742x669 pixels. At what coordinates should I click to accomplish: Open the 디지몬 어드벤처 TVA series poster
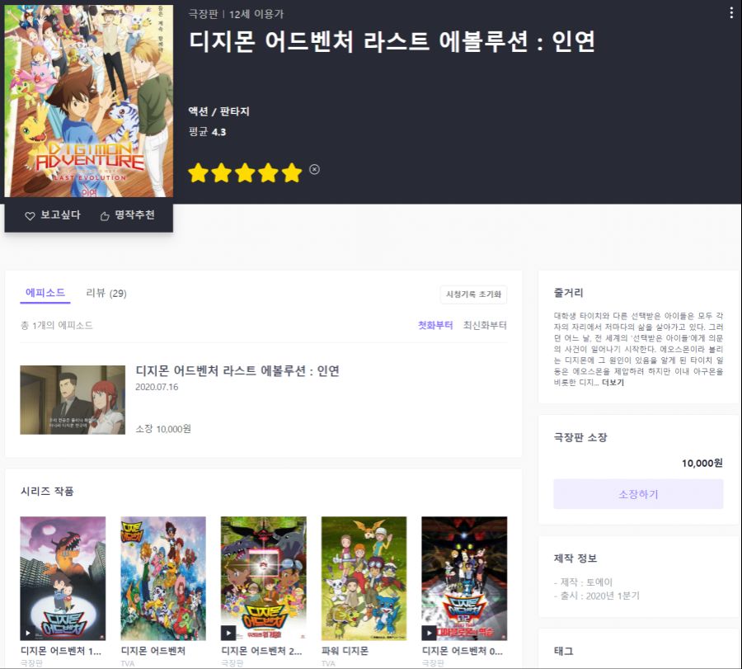163,578
